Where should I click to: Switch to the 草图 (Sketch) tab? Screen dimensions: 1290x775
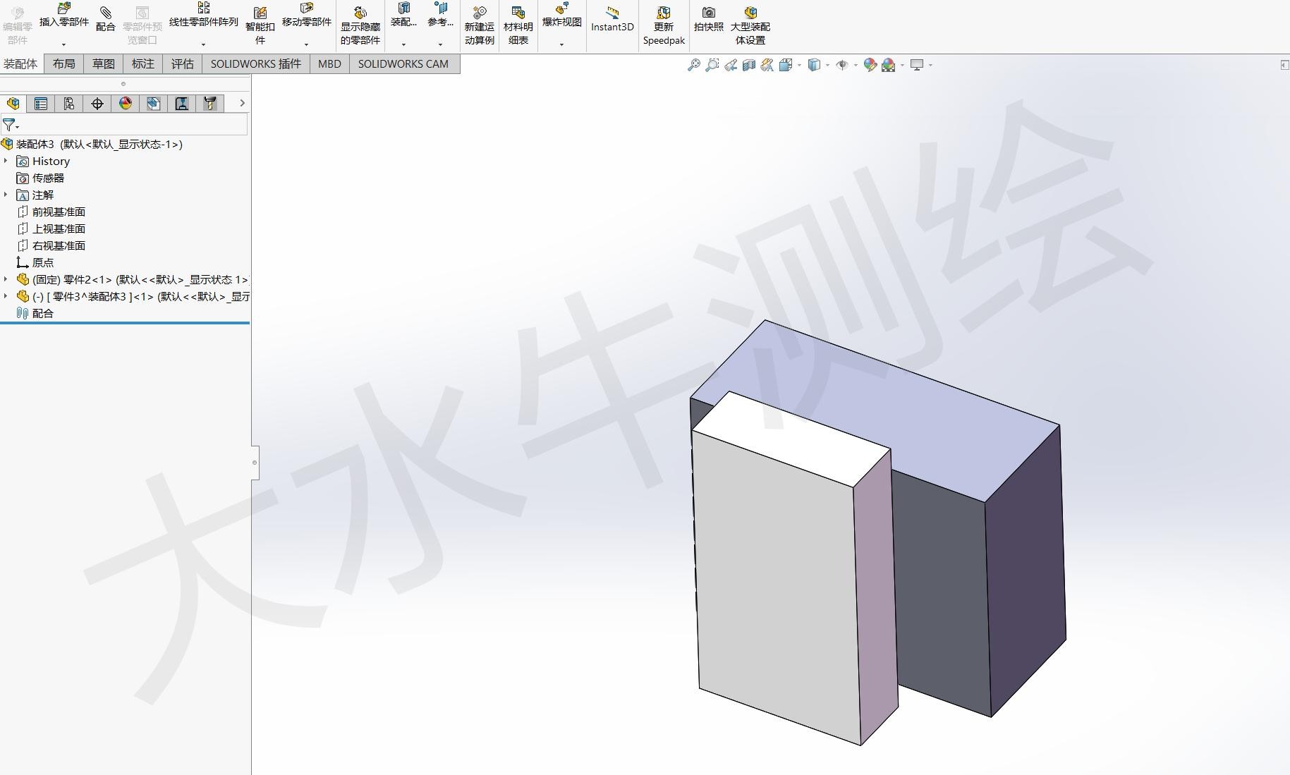(103, 63)
